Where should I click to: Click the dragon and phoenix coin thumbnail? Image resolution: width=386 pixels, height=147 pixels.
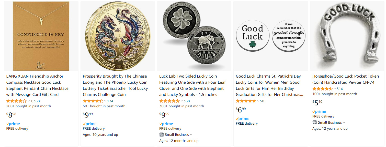click(117, 36)
